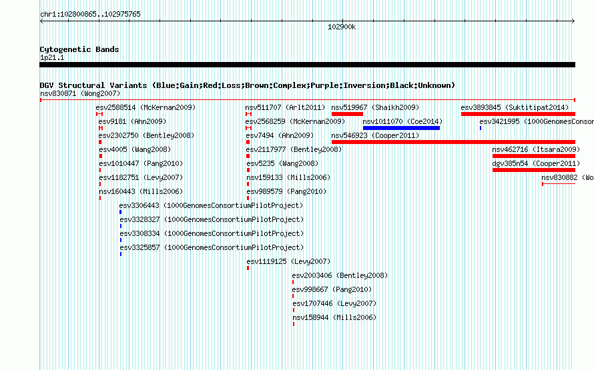Click red dgv385n54 loss bar
Viewport: 594px width, 370px height.
pos(534,170)
